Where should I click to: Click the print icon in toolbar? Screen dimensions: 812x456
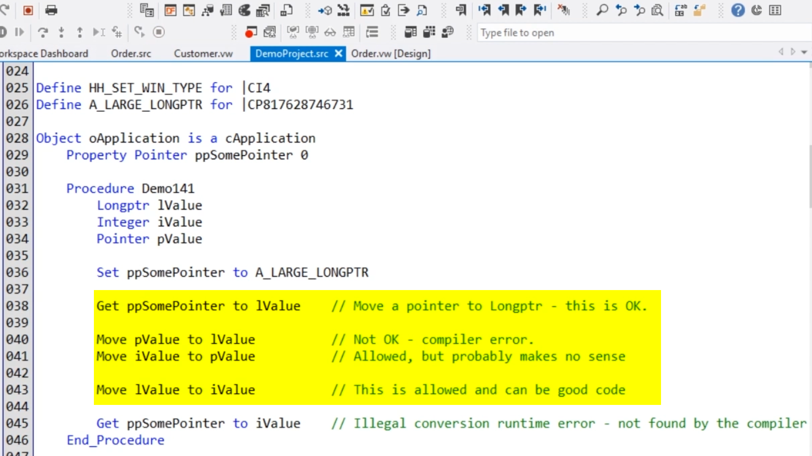51,10
